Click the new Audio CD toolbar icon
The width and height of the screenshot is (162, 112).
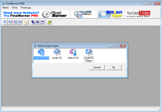pyautogui.click(x=10, y=22)
